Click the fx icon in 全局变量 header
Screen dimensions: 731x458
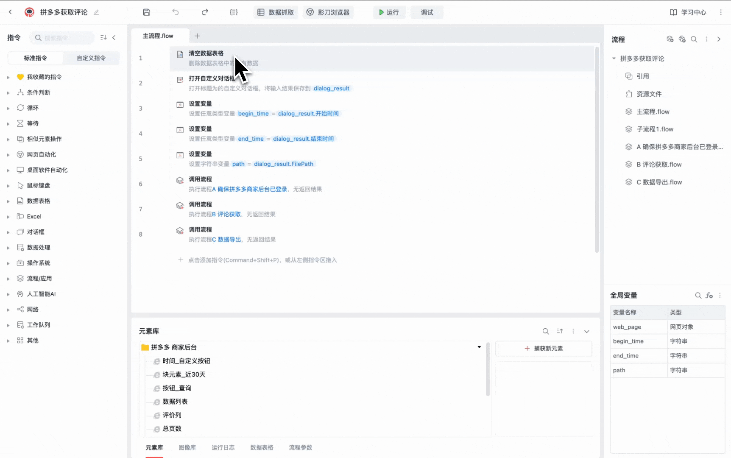tap(709, 296)
